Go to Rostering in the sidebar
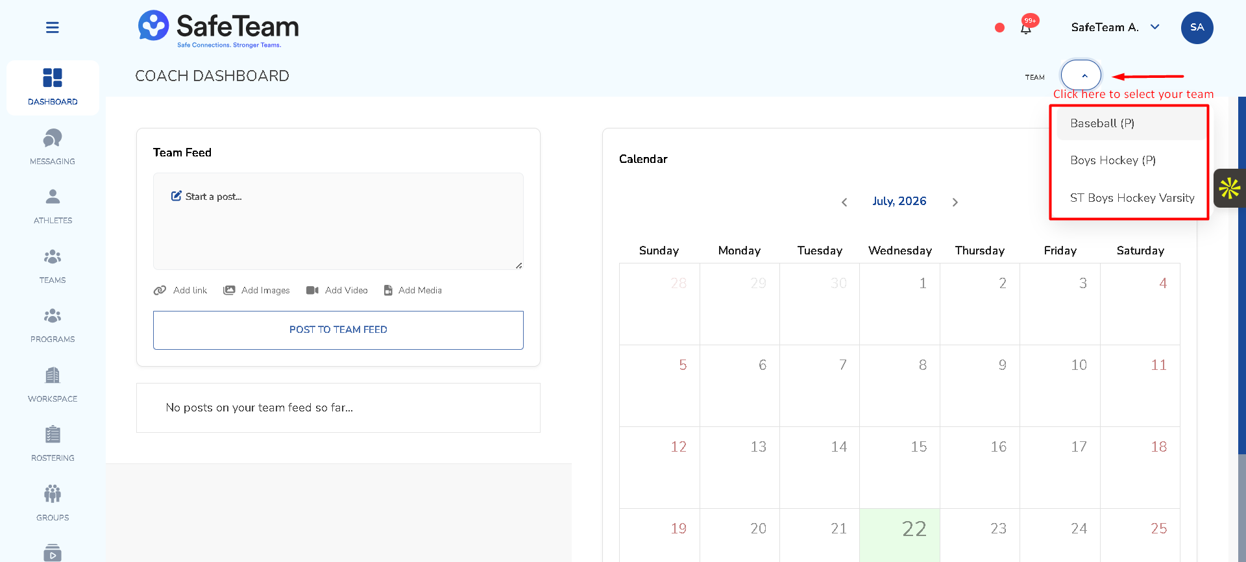 [x=53, y=444]
